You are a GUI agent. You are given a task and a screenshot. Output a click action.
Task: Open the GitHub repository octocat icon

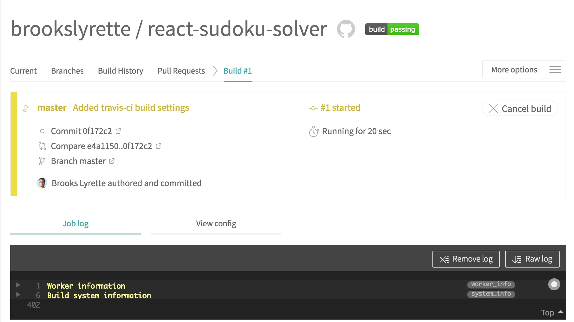pos(346,29)
